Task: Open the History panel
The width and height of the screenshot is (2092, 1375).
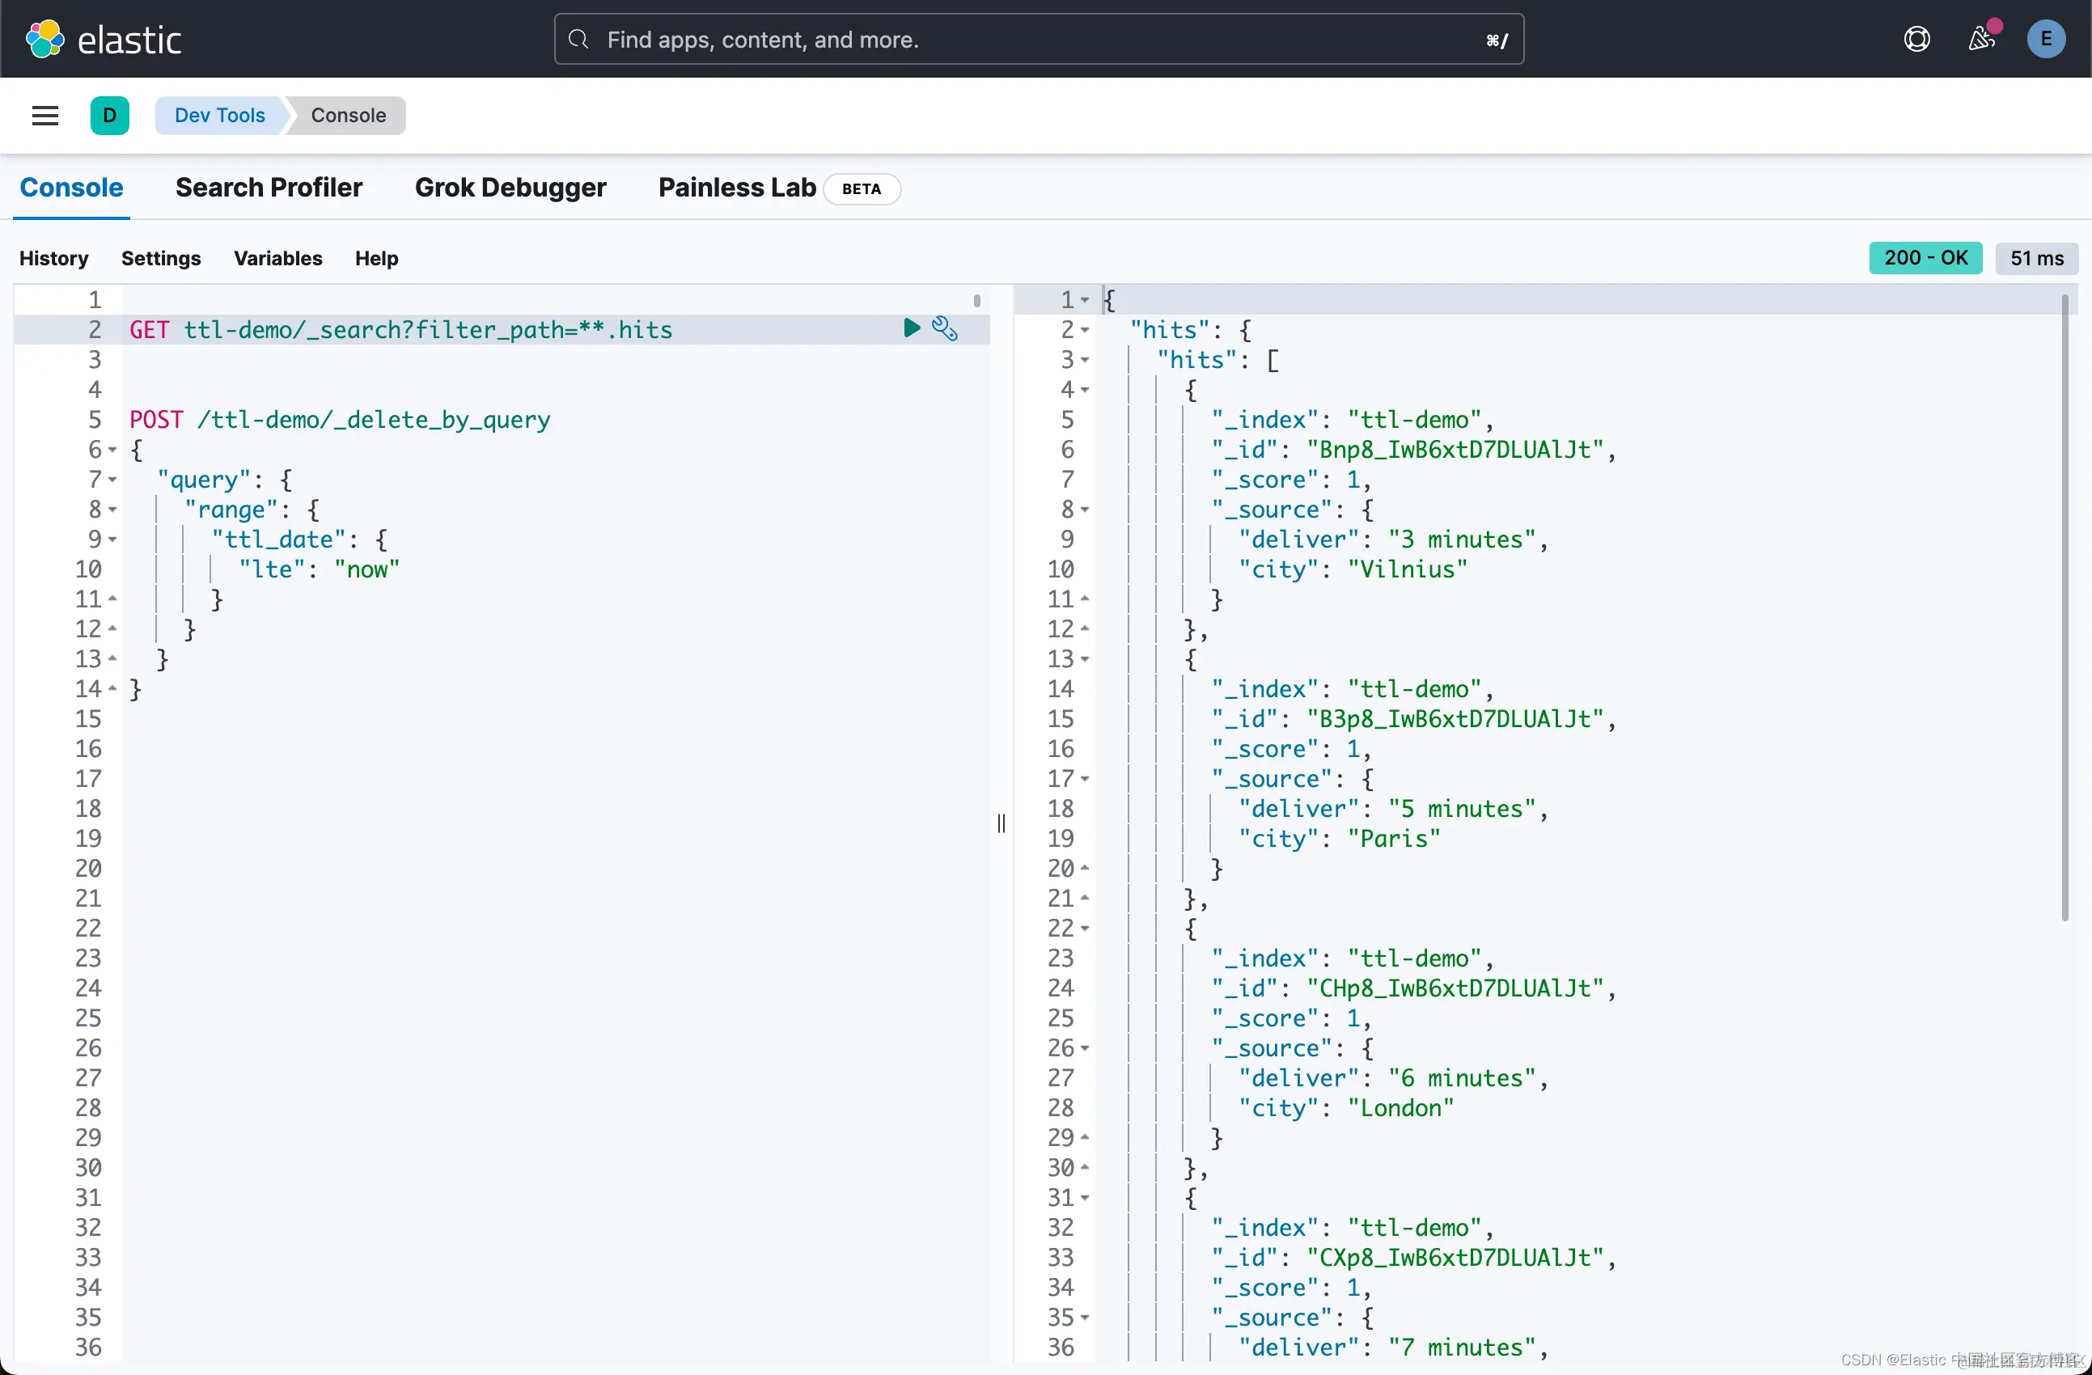Action: click(53, 258)
